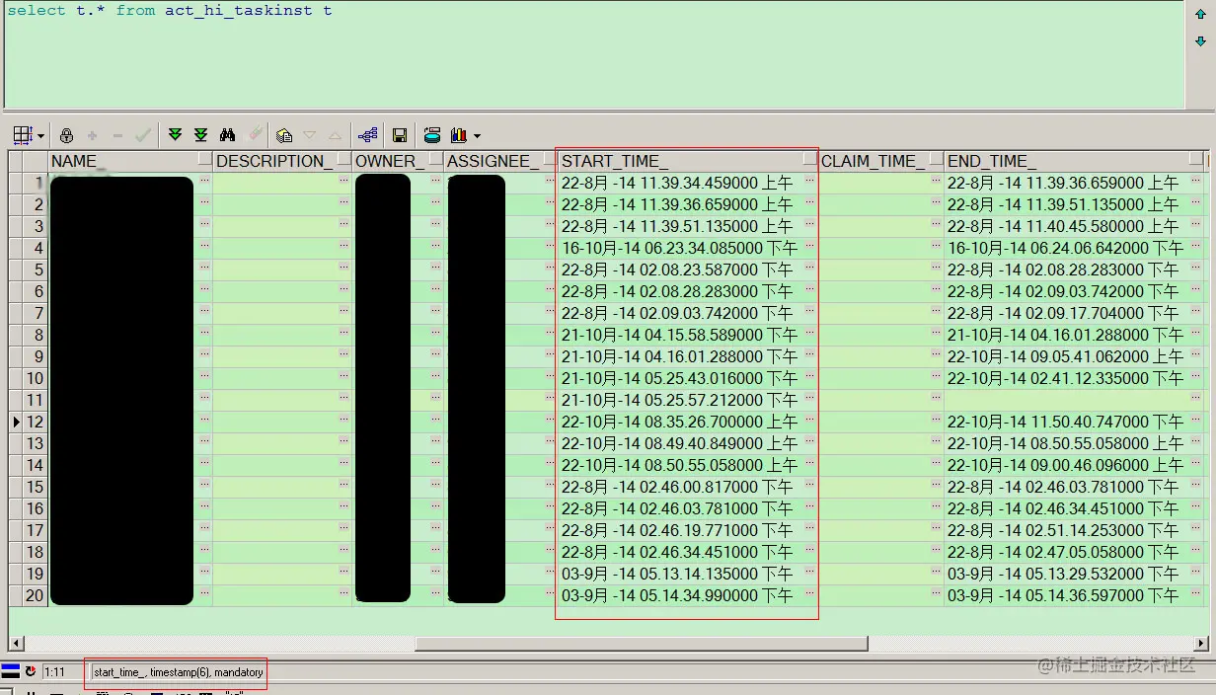Click the grid/single record view icon
The width and height of the screenshot is (1216, 695).
pos(23,135)
